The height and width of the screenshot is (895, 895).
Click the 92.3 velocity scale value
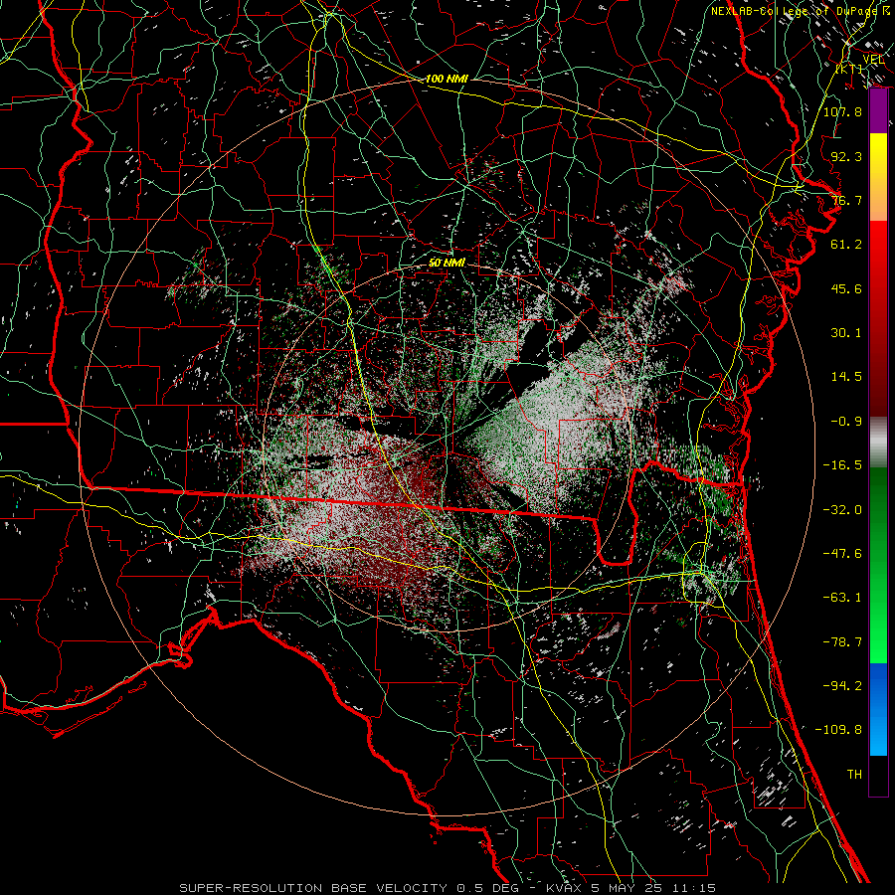coord(846,156)
